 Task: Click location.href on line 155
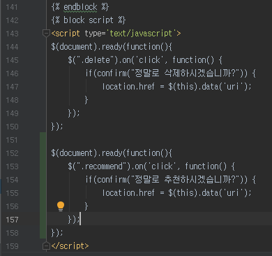pyautogui.click(x=128, y=193)
